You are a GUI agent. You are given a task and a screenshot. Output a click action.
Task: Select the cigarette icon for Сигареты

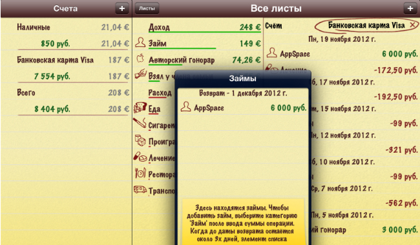(x=140, y=123)
